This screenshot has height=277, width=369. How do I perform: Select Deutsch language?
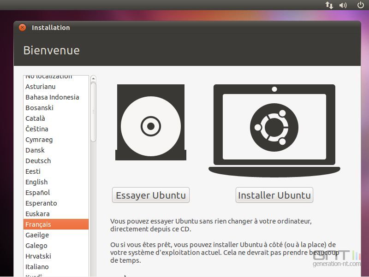(56, 161)
